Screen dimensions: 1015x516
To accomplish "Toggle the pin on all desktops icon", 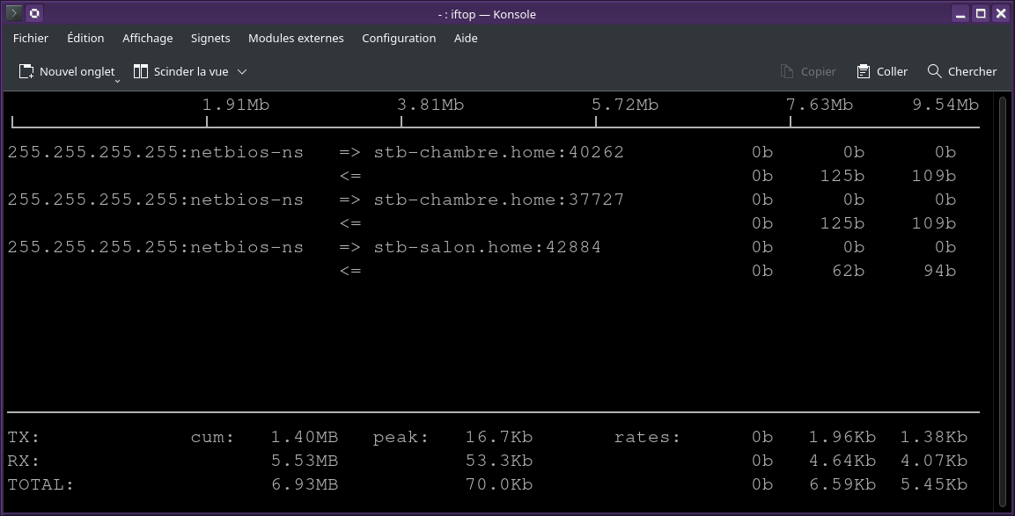I will pos(33,13).
